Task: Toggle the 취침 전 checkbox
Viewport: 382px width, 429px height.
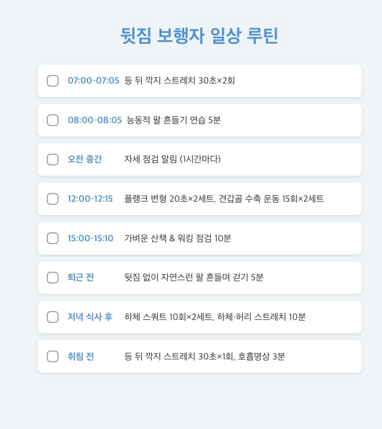Action: [53, 356]
